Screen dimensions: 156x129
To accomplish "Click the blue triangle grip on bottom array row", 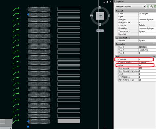I will click(x=28, y=121).
